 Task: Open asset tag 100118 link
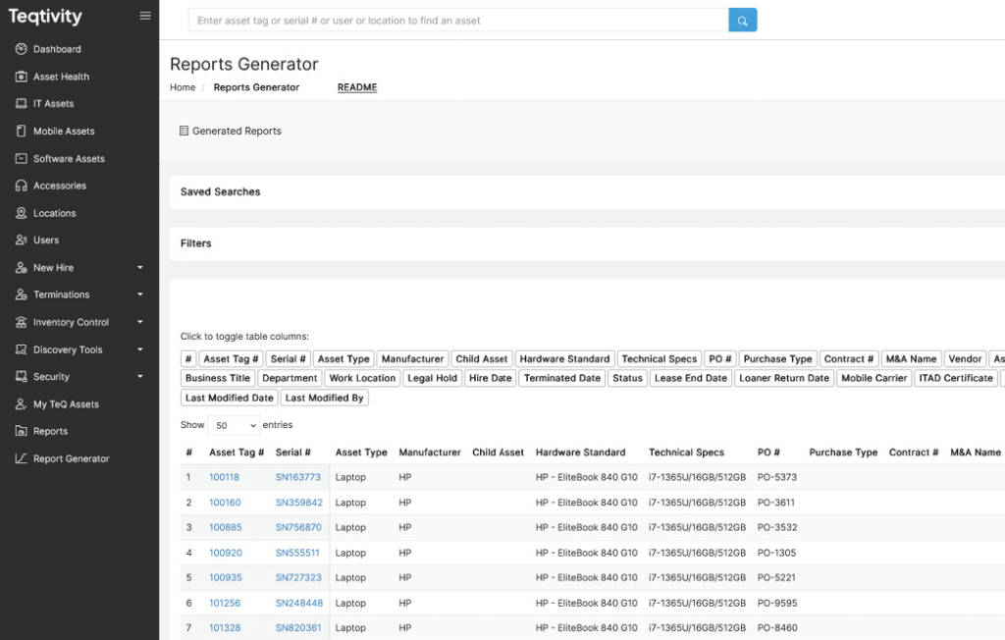tap(224, 478)
